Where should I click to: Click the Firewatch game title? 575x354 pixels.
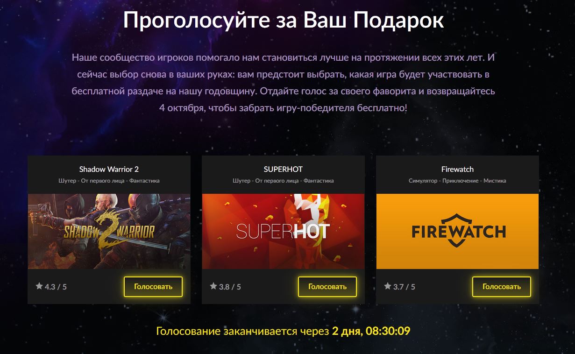pos(457,169)
